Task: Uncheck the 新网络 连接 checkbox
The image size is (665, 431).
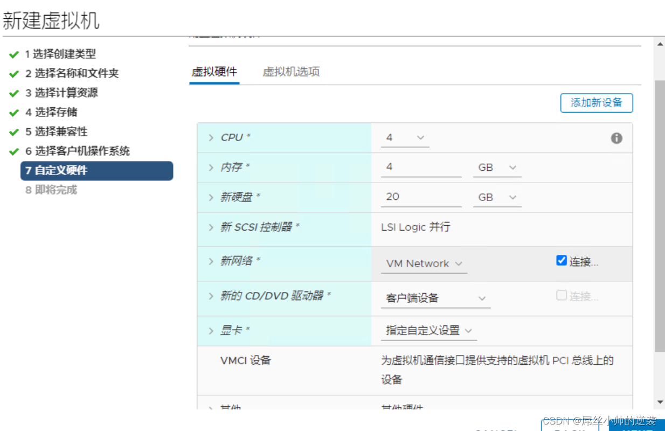Action: click(x=561, y=261)
